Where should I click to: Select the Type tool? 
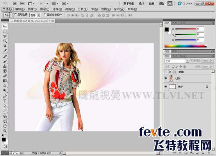5,101
